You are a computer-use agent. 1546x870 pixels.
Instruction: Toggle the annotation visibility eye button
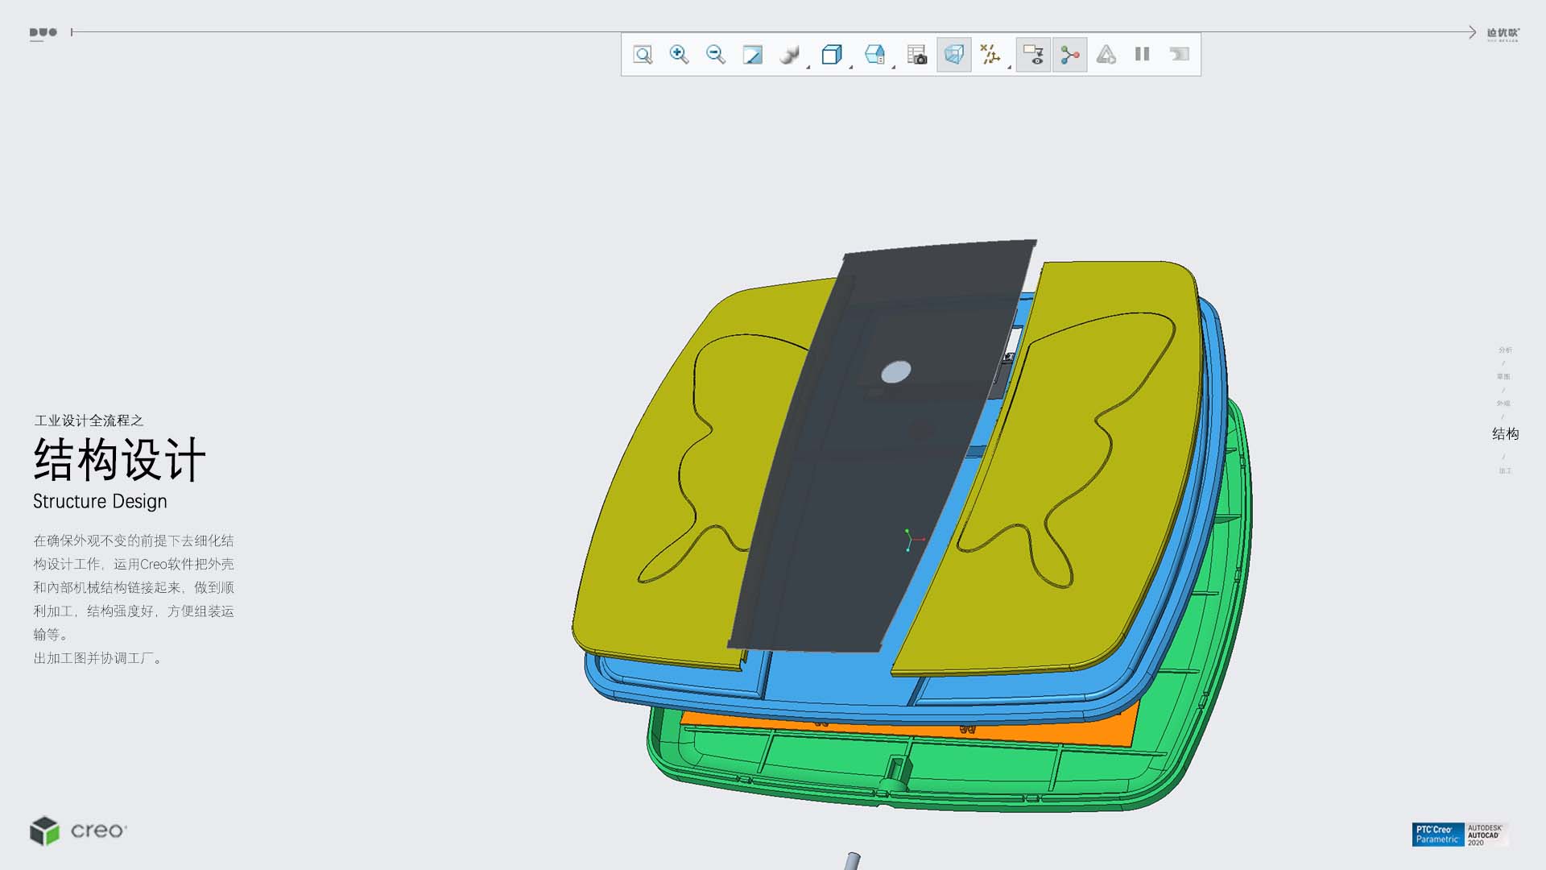tap(1033, 55)
